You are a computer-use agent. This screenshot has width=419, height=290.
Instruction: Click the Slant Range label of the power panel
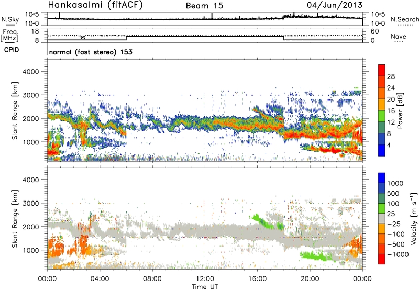tap(15, 110)
